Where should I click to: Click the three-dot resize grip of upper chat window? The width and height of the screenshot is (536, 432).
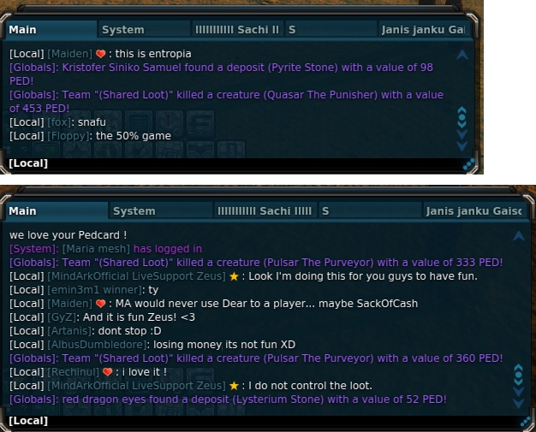[x=468, y=164]
